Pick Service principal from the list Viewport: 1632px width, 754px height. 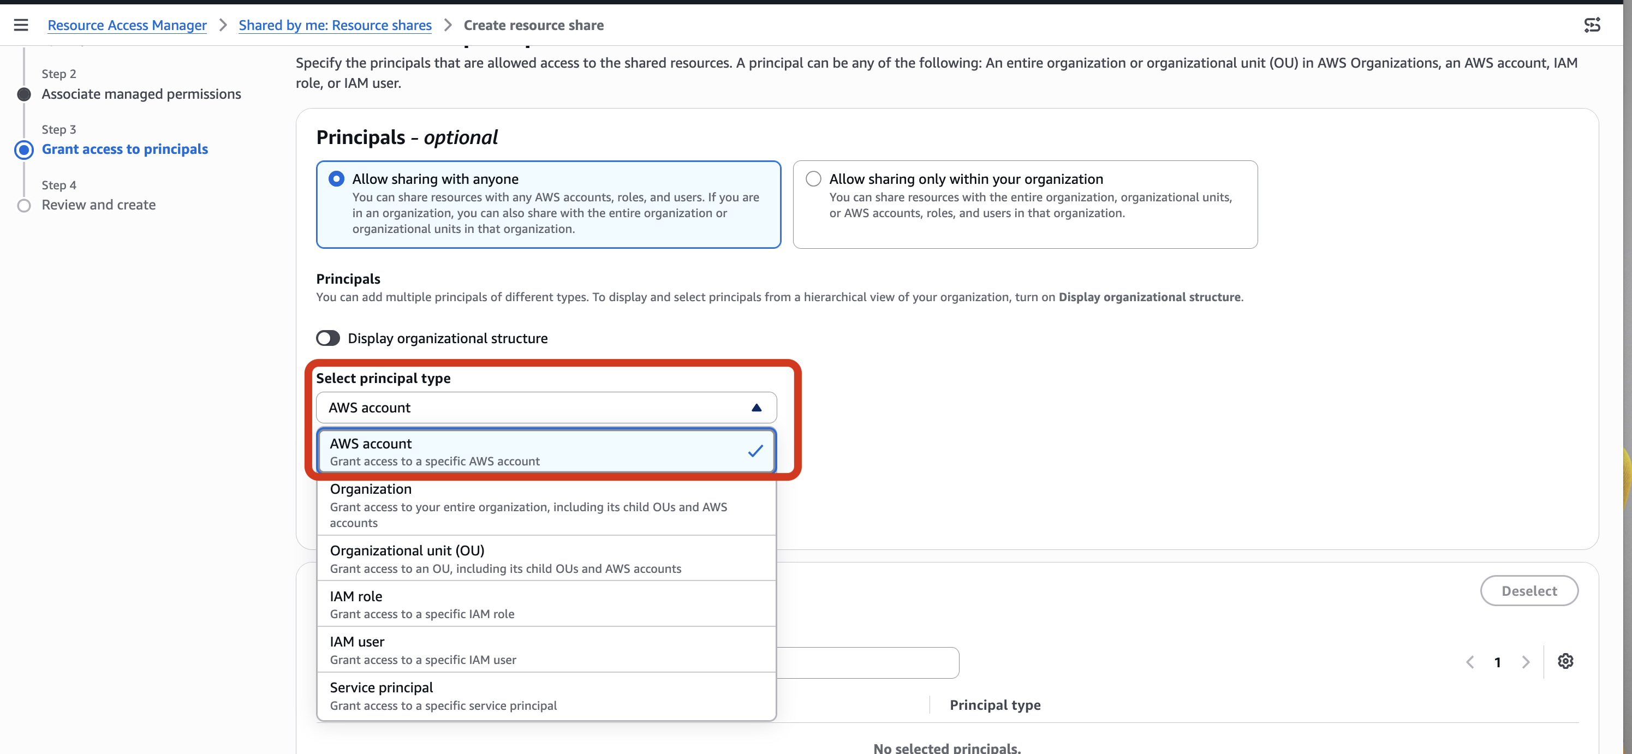(546, 696)
